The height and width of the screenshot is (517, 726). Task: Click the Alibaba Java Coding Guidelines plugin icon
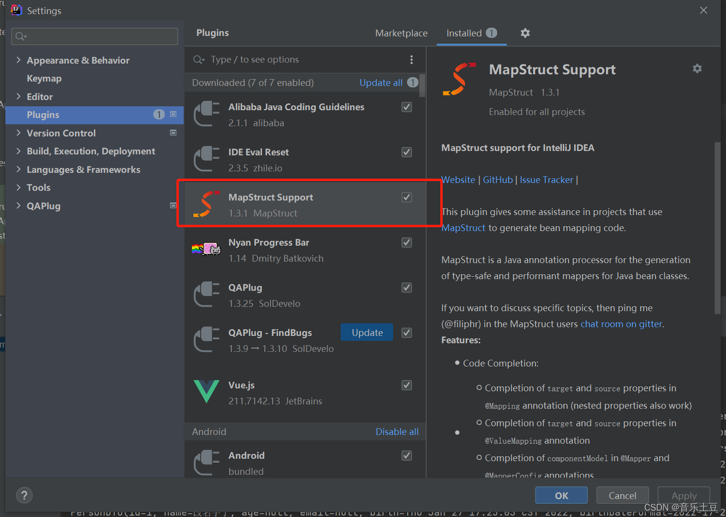click(x=207, y=114)
